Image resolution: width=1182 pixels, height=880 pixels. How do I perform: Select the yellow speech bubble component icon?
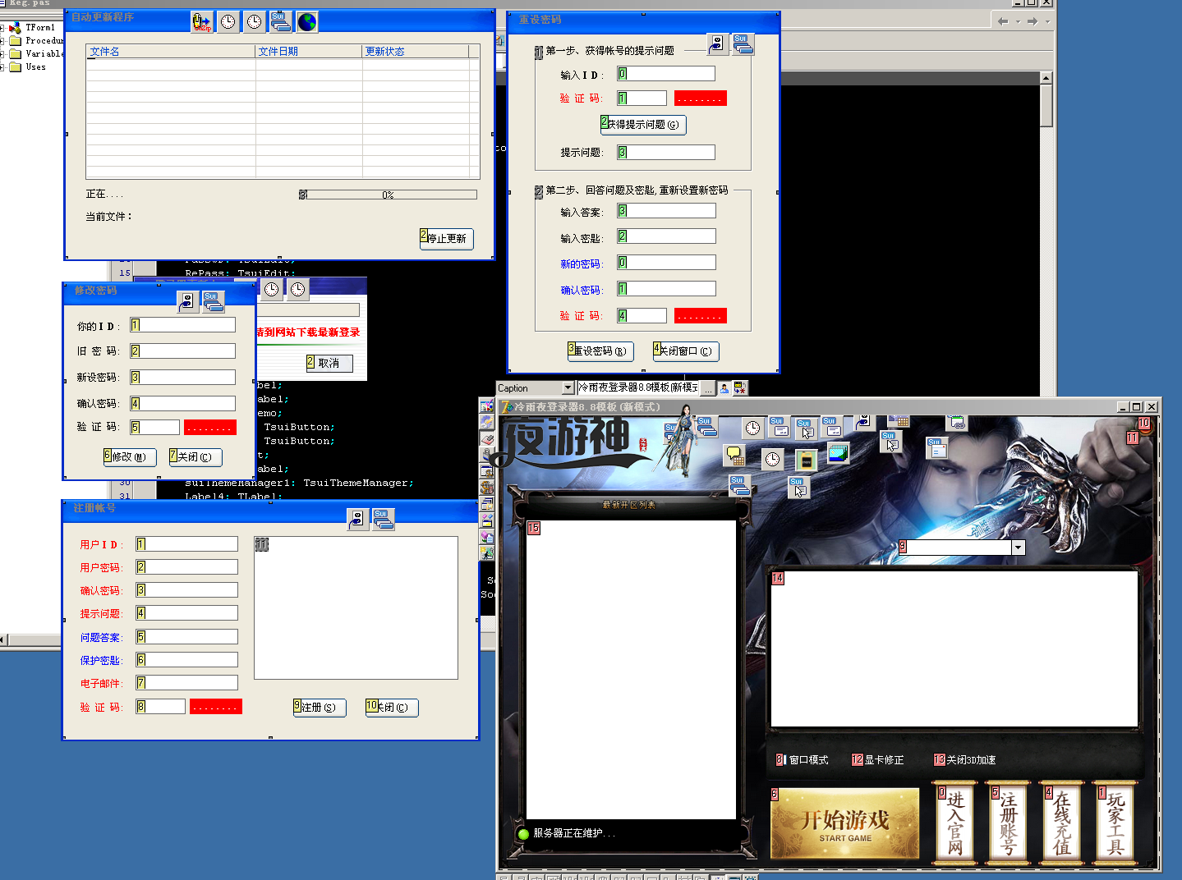[x=734, y=455]
